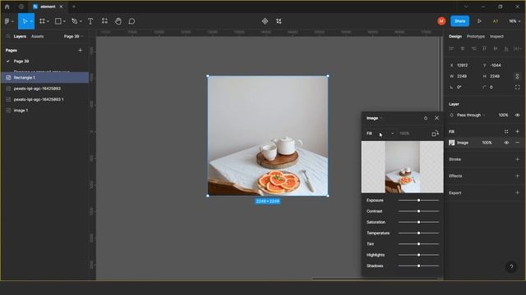Open blend mode drop icon in Image panel
Image resolution: width=526 pixels, height=295 pixels.
(x=426, y=118)
